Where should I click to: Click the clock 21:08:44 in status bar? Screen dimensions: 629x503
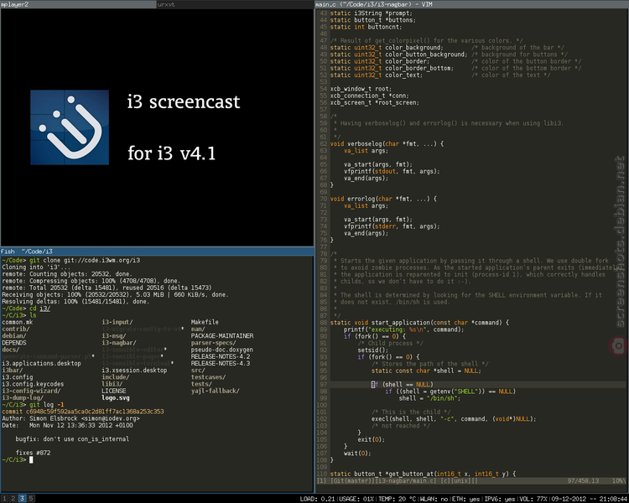pos(613,499)
